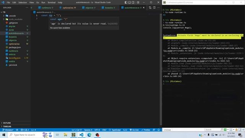This screenshot has width=245, height=138.
Task: Open the errors and warnings count
Action: point(25,130)
